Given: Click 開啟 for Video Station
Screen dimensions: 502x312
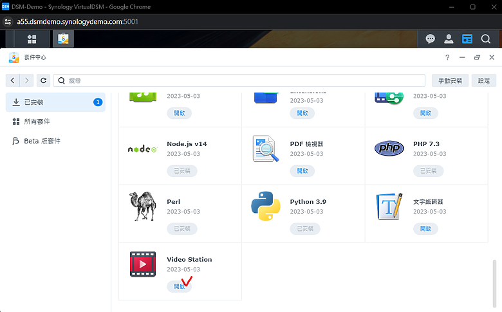Looking at the screenshot, I should [180, 286].
